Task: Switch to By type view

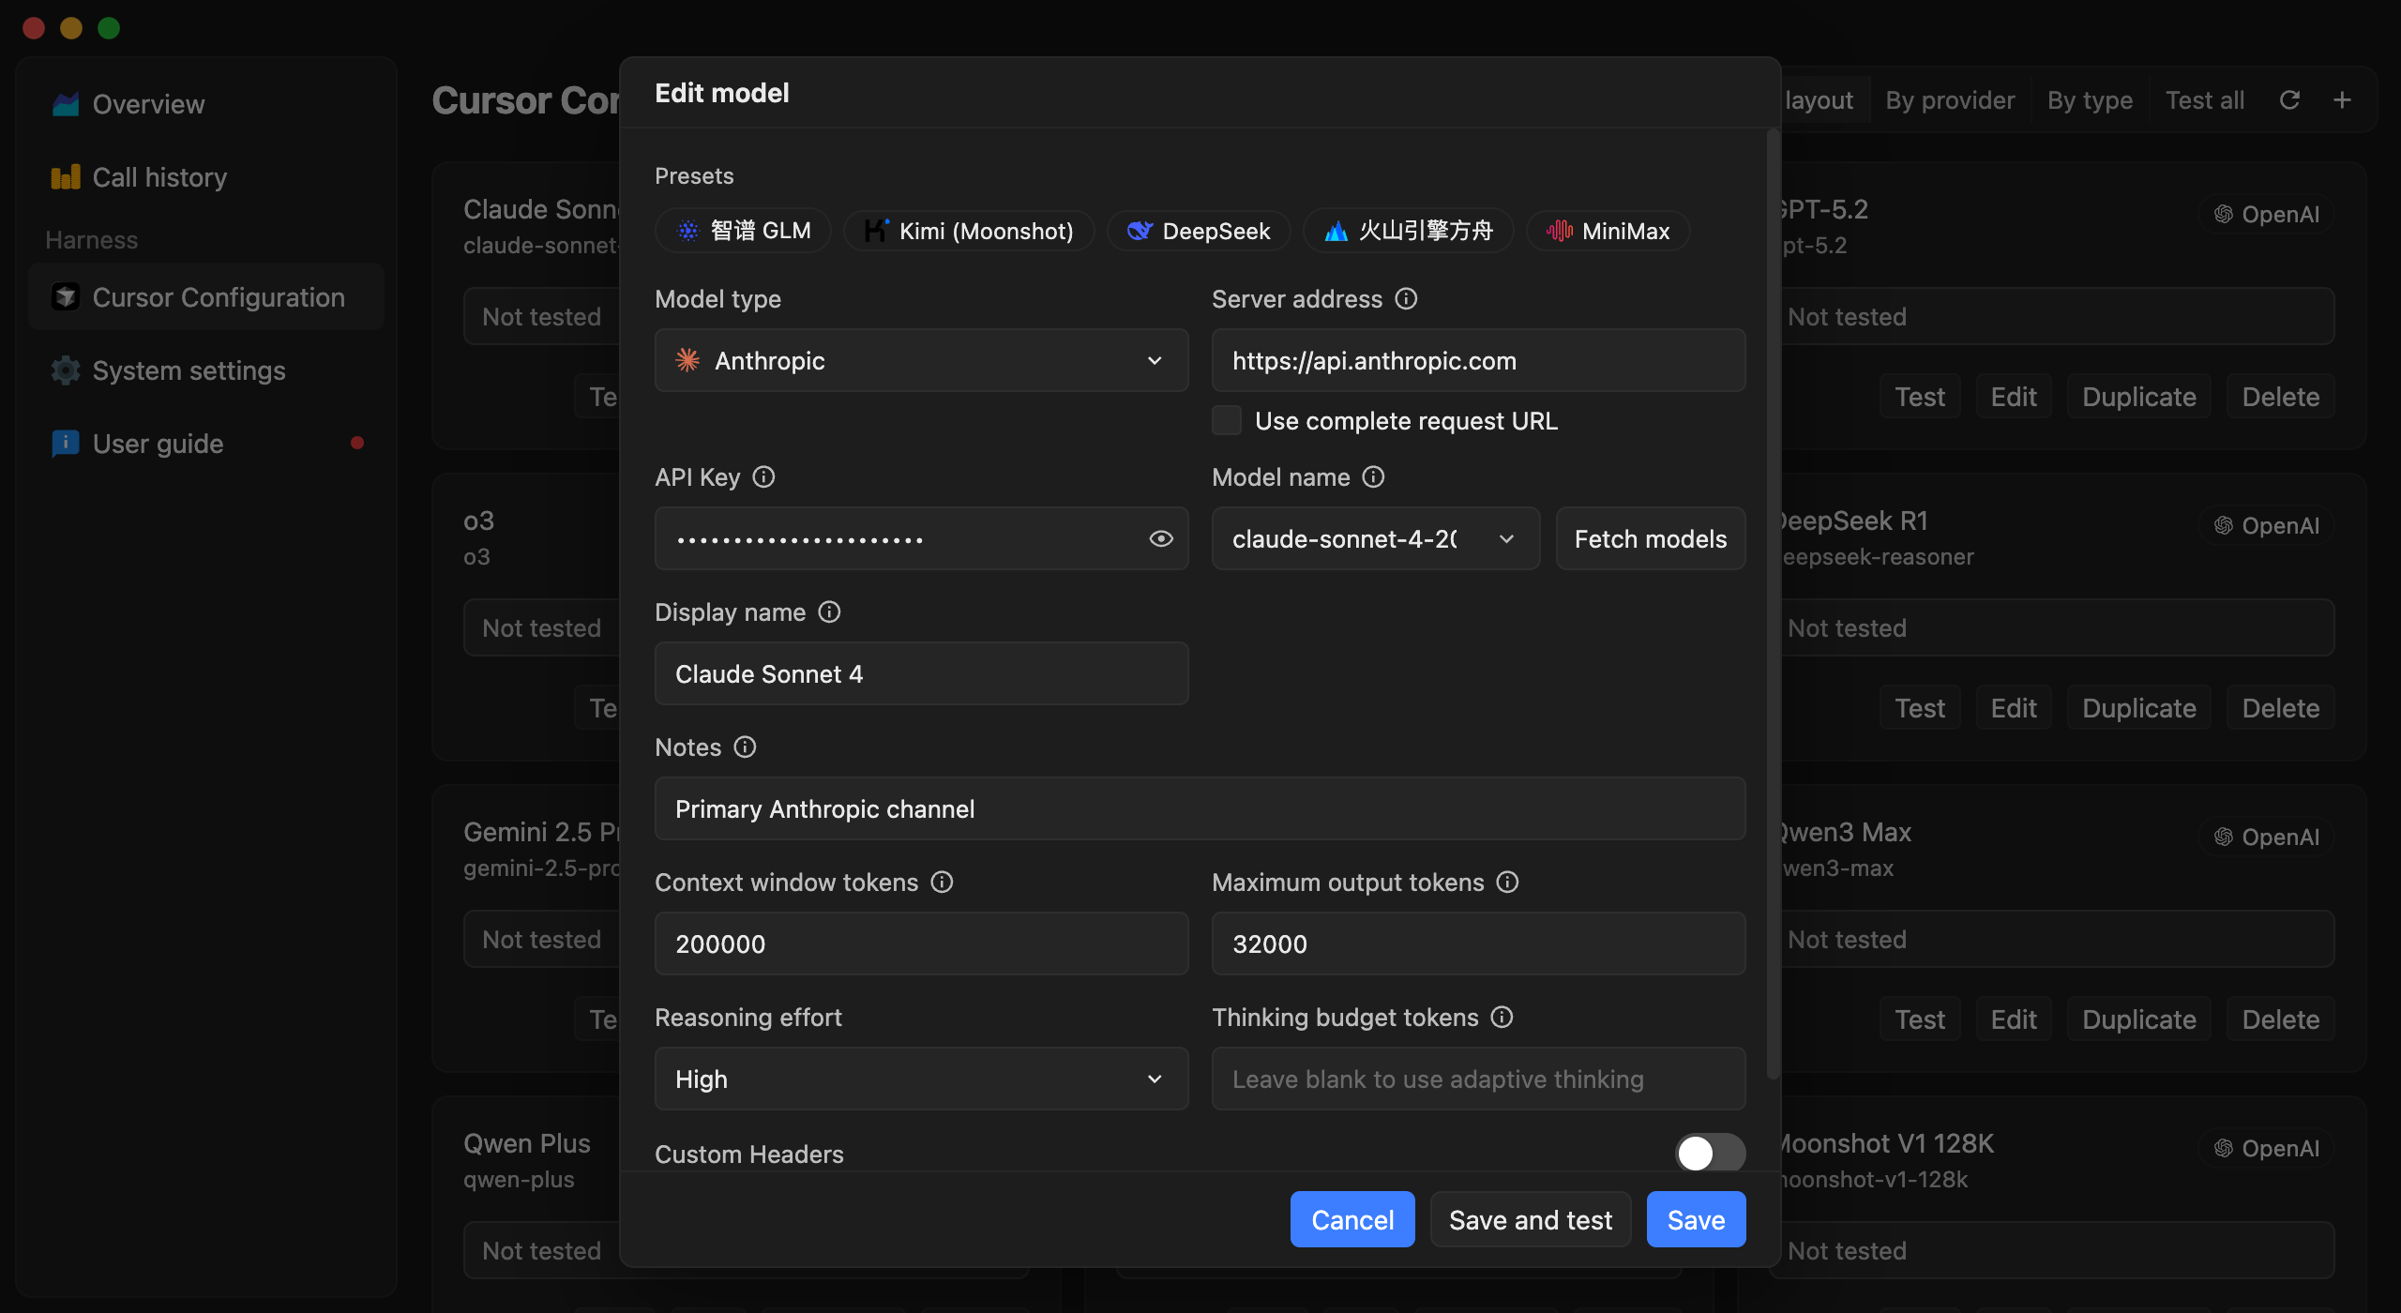Action: pyautogui.click(x=2090, y=100)
